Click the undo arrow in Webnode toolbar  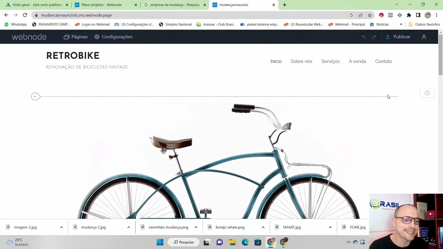coord(364,37)
